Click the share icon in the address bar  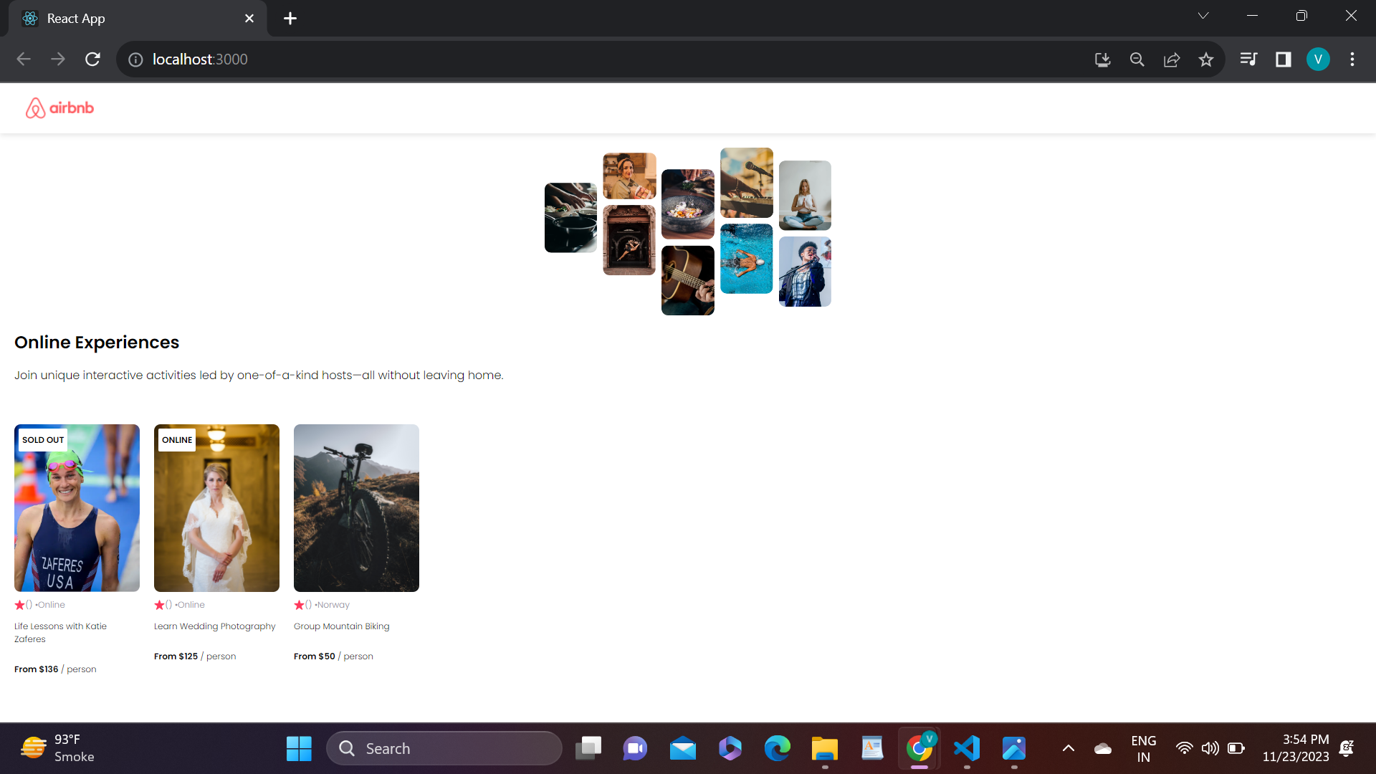coord(1172,59)
